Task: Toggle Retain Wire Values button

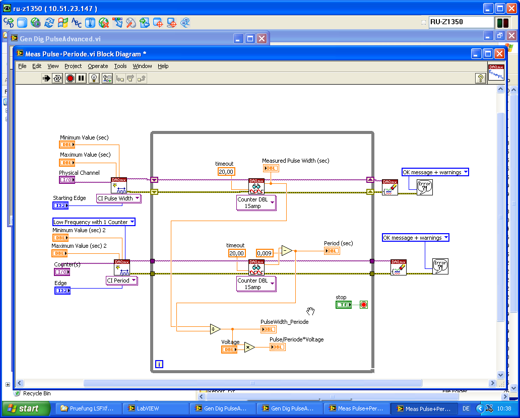Action: pyautogui.click(x=107, y=79)
